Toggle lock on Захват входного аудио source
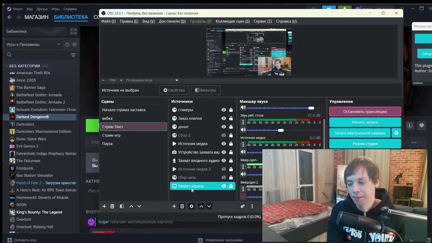 click(x=231, y=161)
